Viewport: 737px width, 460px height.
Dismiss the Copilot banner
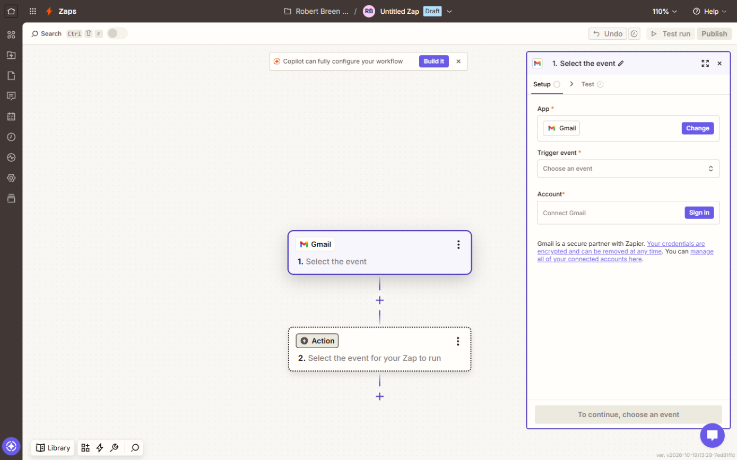coord(458,61)
